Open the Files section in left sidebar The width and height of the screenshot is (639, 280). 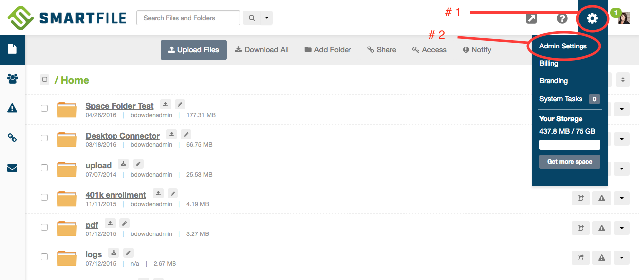pyautogui.click(x=12, y=49)
